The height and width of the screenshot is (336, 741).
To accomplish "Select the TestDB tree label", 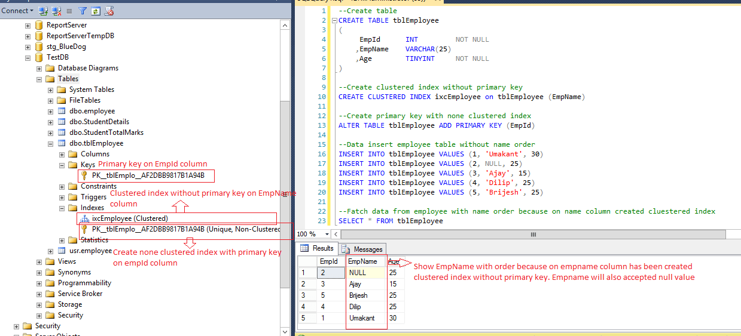I will [x=57, y=57].
